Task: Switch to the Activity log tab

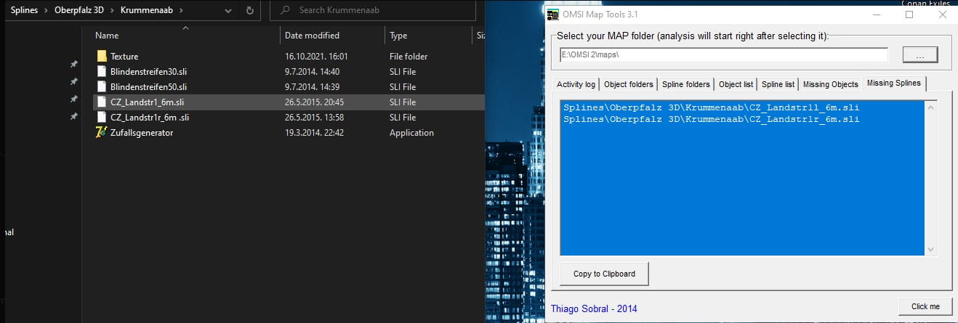Action: point(576,84)
